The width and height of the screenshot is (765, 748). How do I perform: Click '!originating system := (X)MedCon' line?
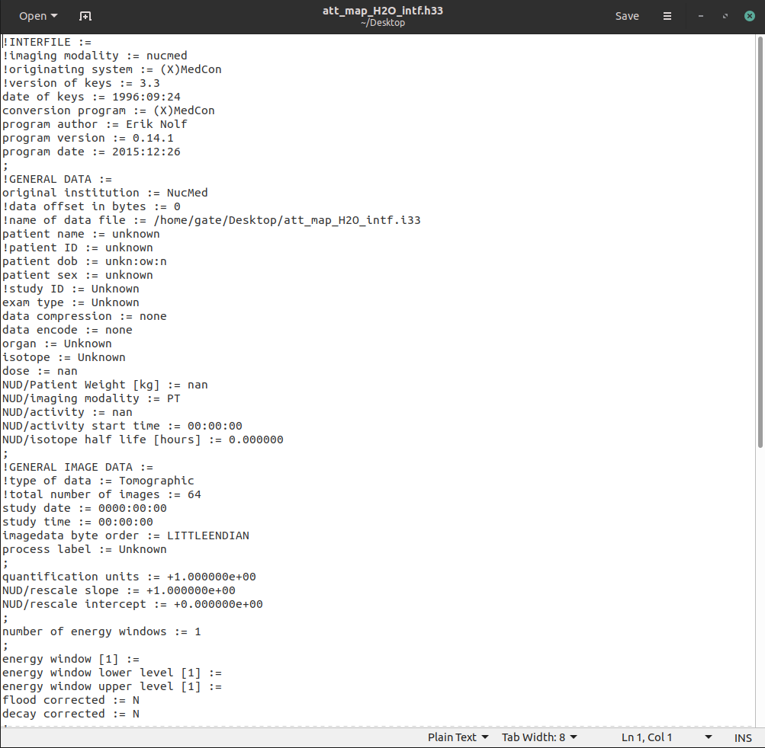coord(111,69)
